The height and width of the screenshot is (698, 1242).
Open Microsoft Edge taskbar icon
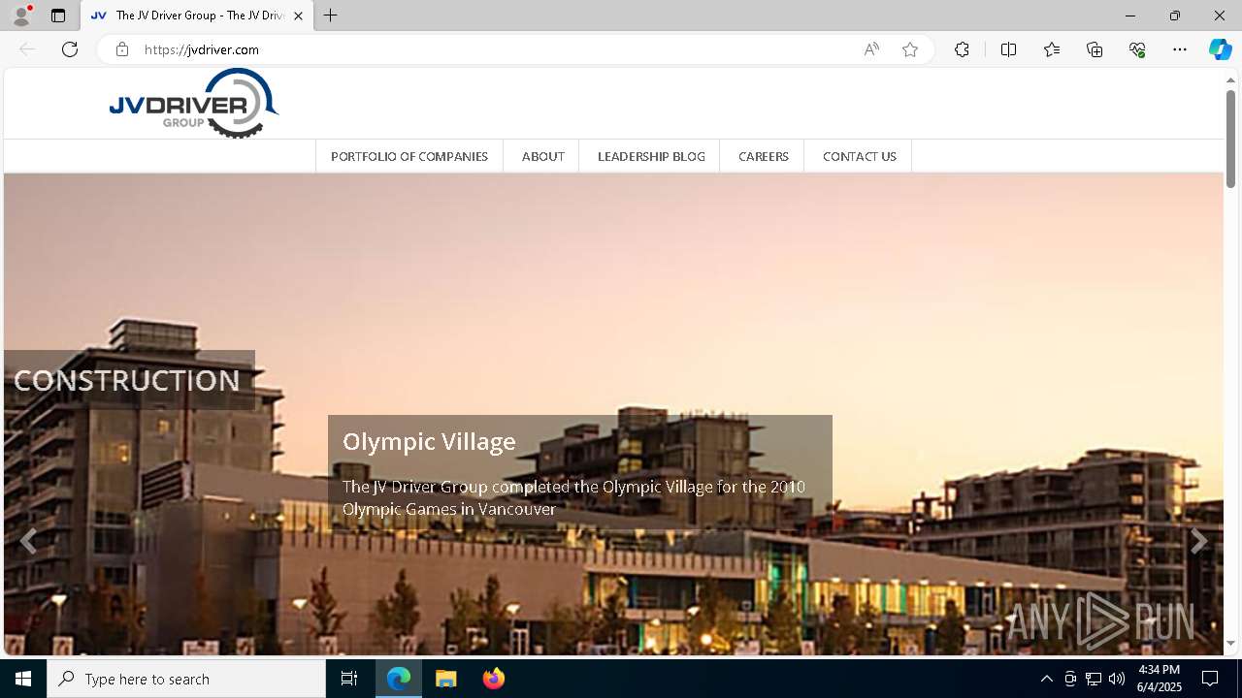tap(399, 679)
